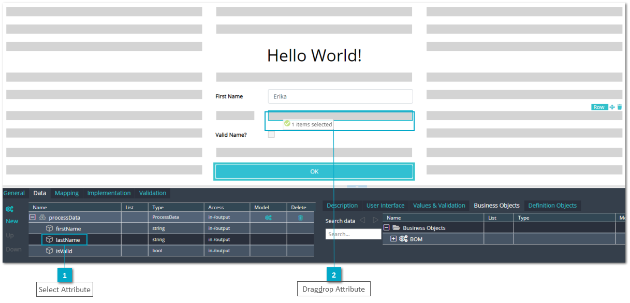Click the Up button
Image resolution: width=630 pixels, height=303 pixels.
coord(10,235)
